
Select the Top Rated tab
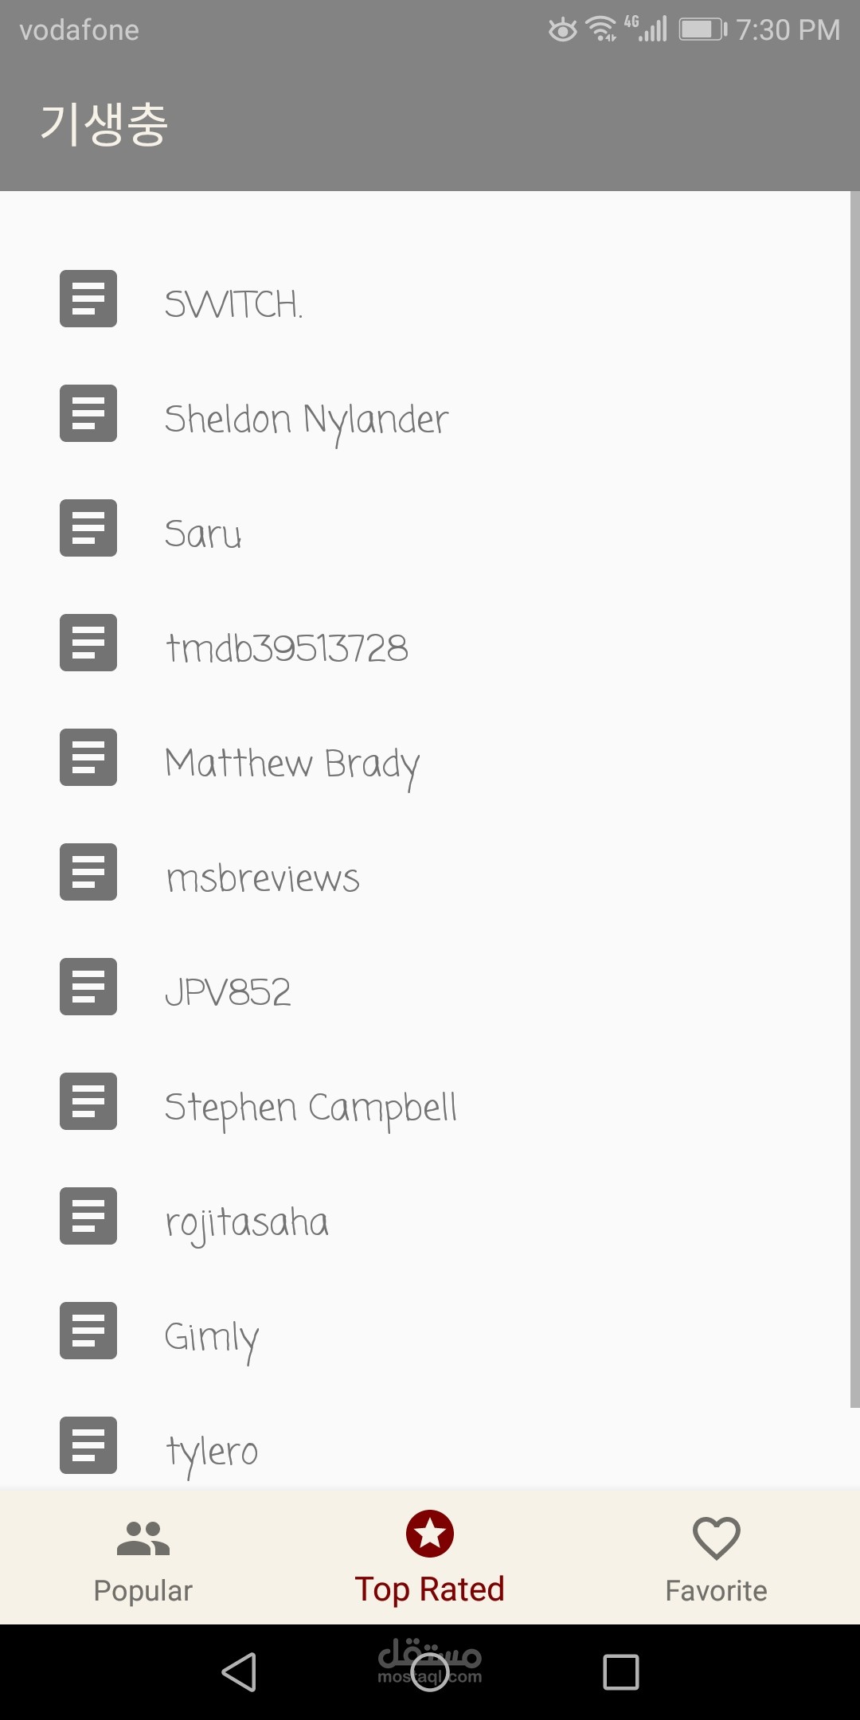(430, 1559)
